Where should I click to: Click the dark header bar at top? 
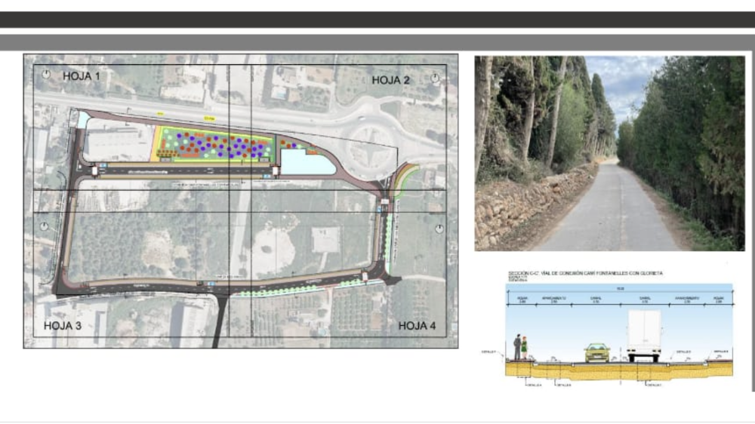click(377, 20)
